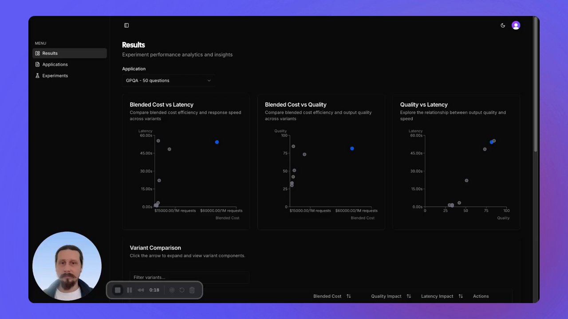Click the Actions column header

(x=481, y=296)
